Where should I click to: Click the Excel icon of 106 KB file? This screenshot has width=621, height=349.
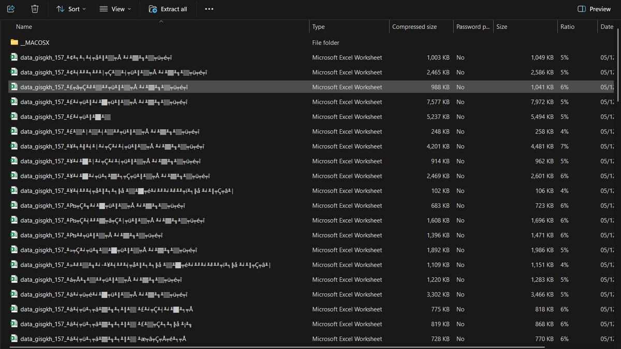tap(14, 191)
